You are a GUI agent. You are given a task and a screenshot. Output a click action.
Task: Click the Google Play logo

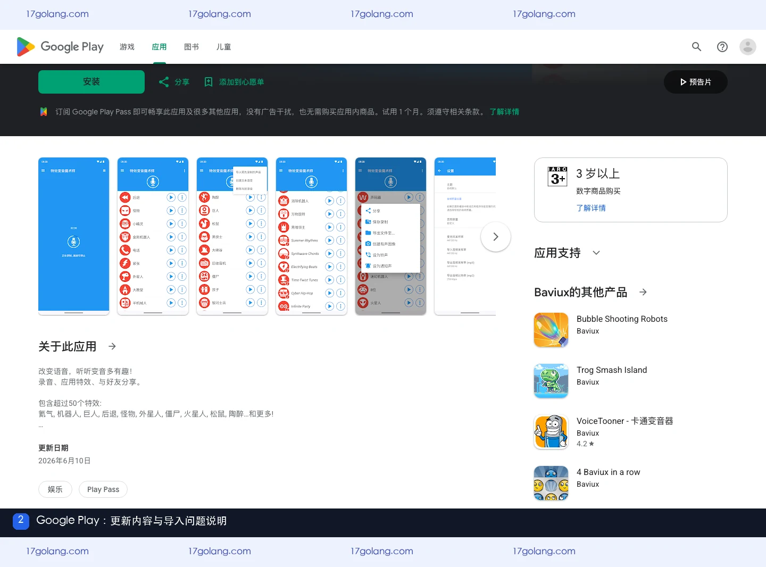60,47
